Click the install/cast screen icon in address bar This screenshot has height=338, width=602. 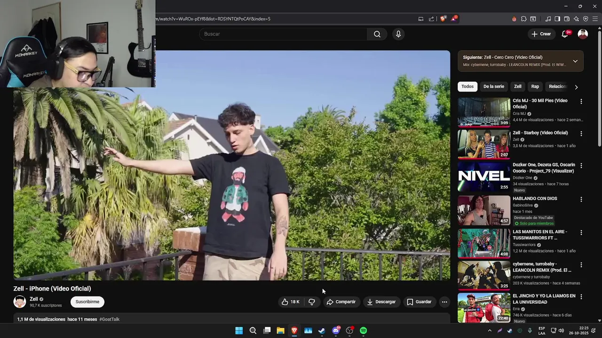421,19
